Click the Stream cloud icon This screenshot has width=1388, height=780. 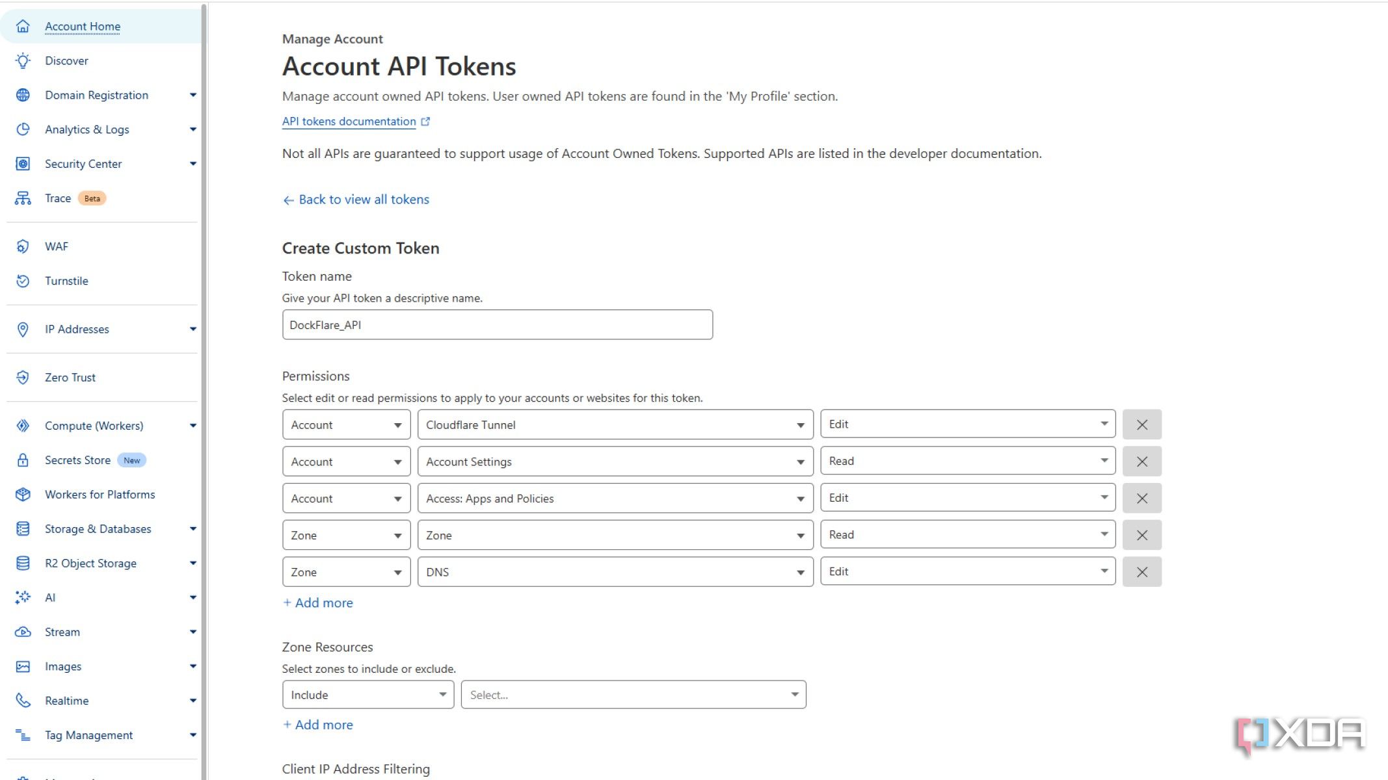pos(23,632)
